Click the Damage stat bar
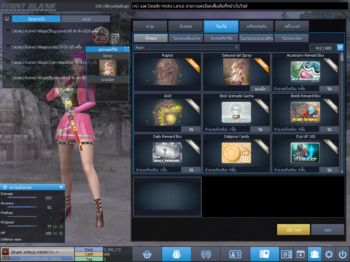 point(22,198)
